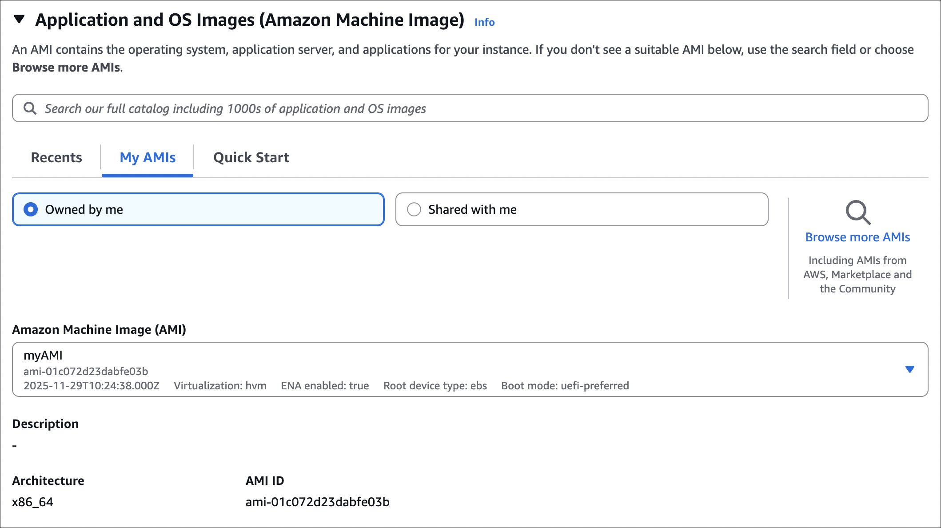This screenshot has width=941, height=528.
Task: Click the Shared with me tile label
Action: (472, 209)
